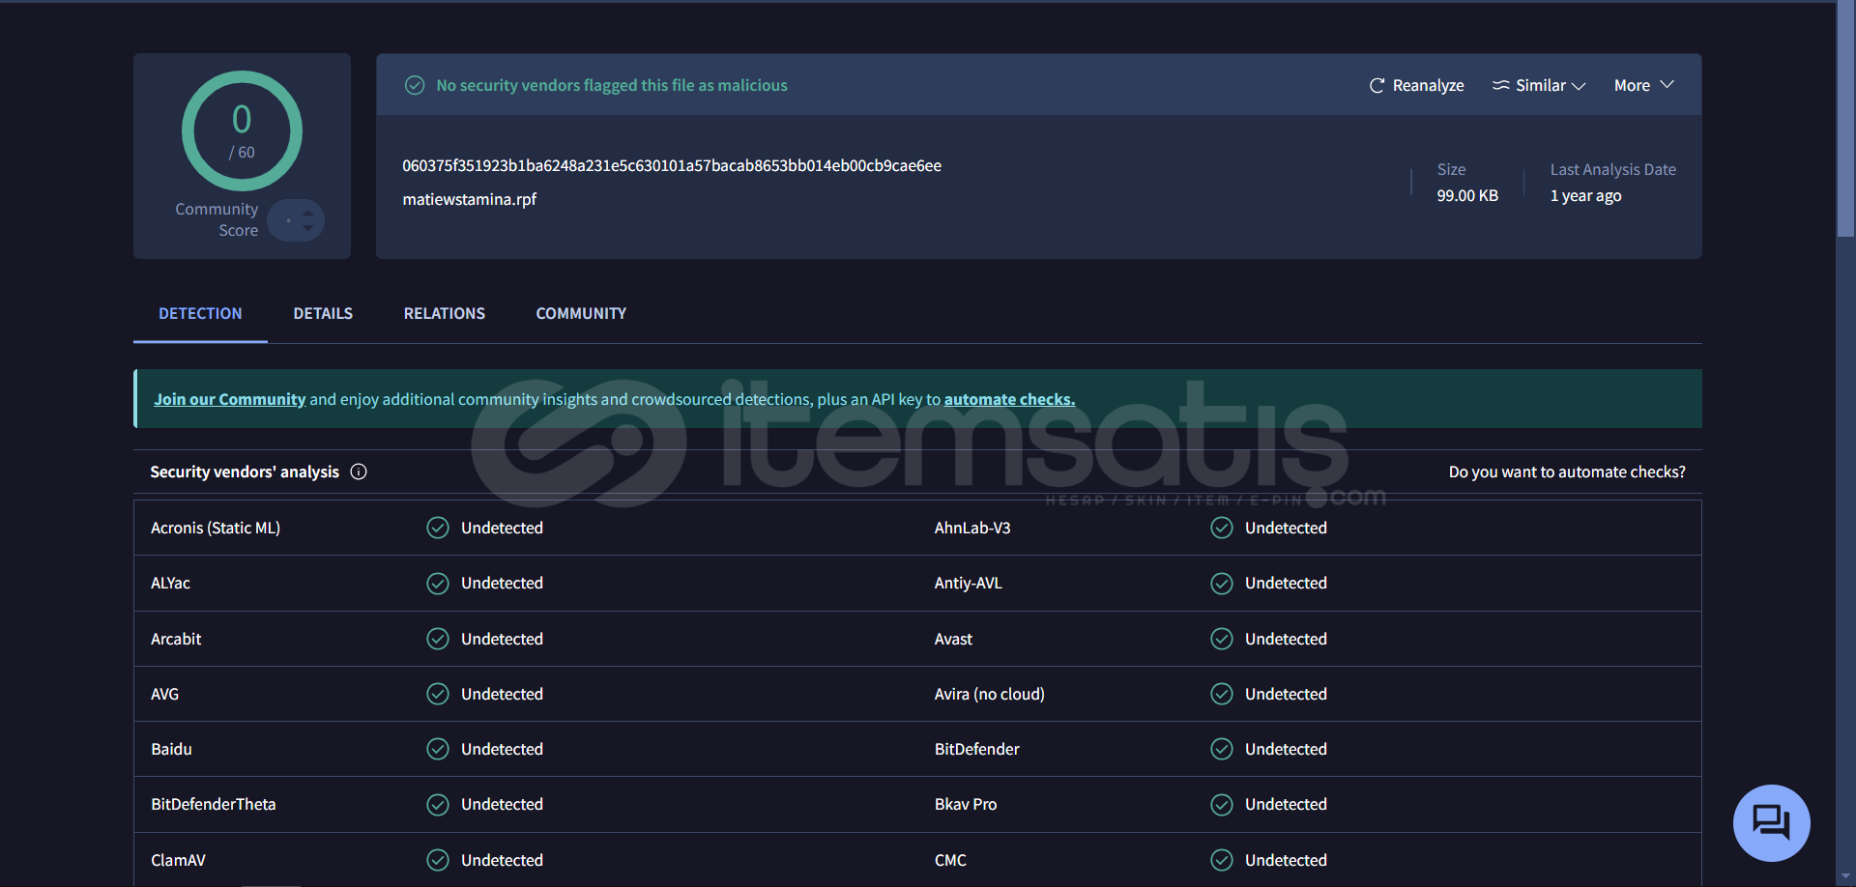The height and width of the screenshot is (887, 1856).
Task: Click the 'CMC' vendor name
Action: tap(950, 860)
